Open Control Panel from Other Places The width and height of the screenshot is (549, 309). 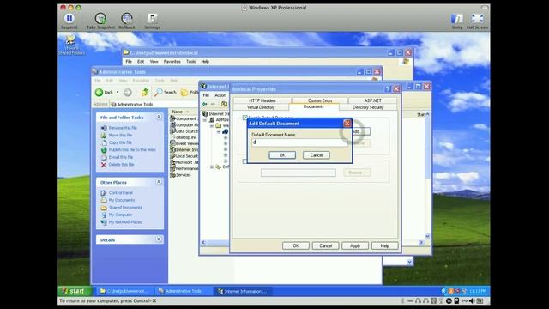120,192
